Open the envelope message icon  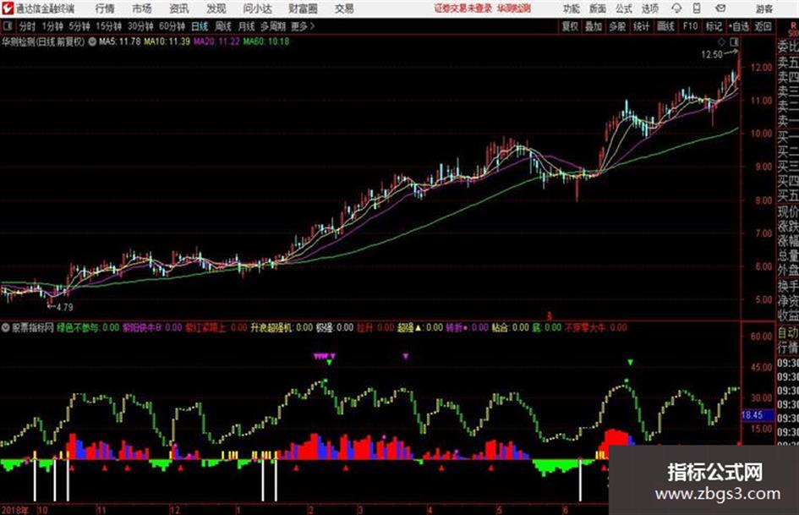point(720,8)
